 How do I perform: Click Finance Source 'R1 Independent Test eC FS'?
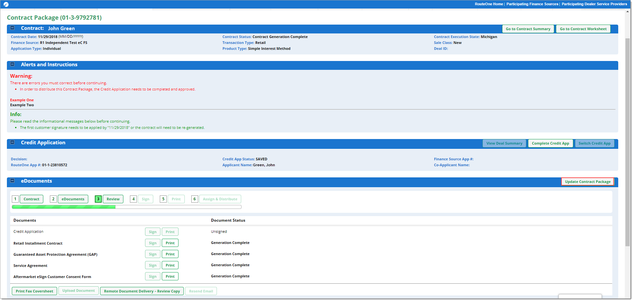(x=64, y=43)
